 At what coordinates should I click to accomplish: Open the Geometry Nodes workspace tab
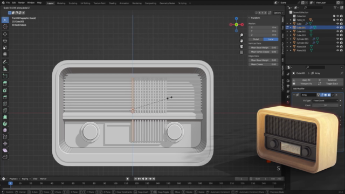click(x=167, y=3)
